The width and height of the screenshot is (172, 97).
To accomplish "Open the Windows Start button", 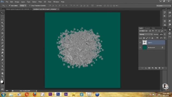I will (3, 95).
